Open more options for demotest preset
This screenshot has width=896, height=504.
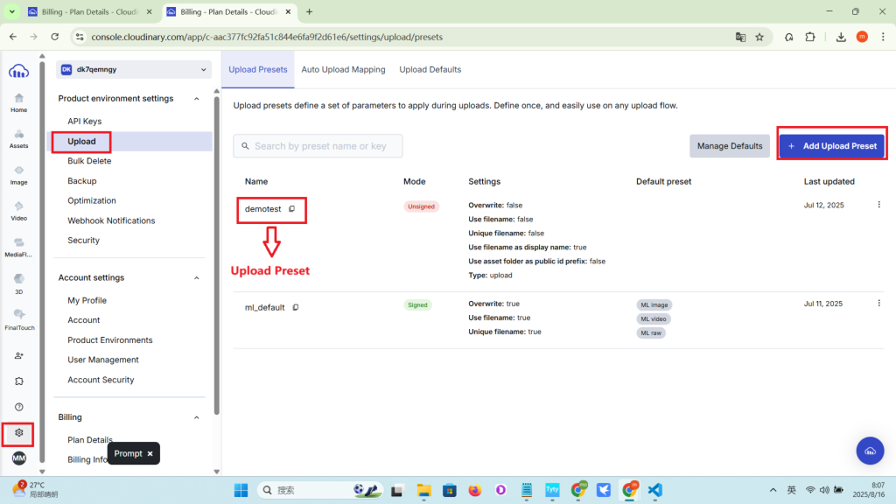tap(878, 205)
